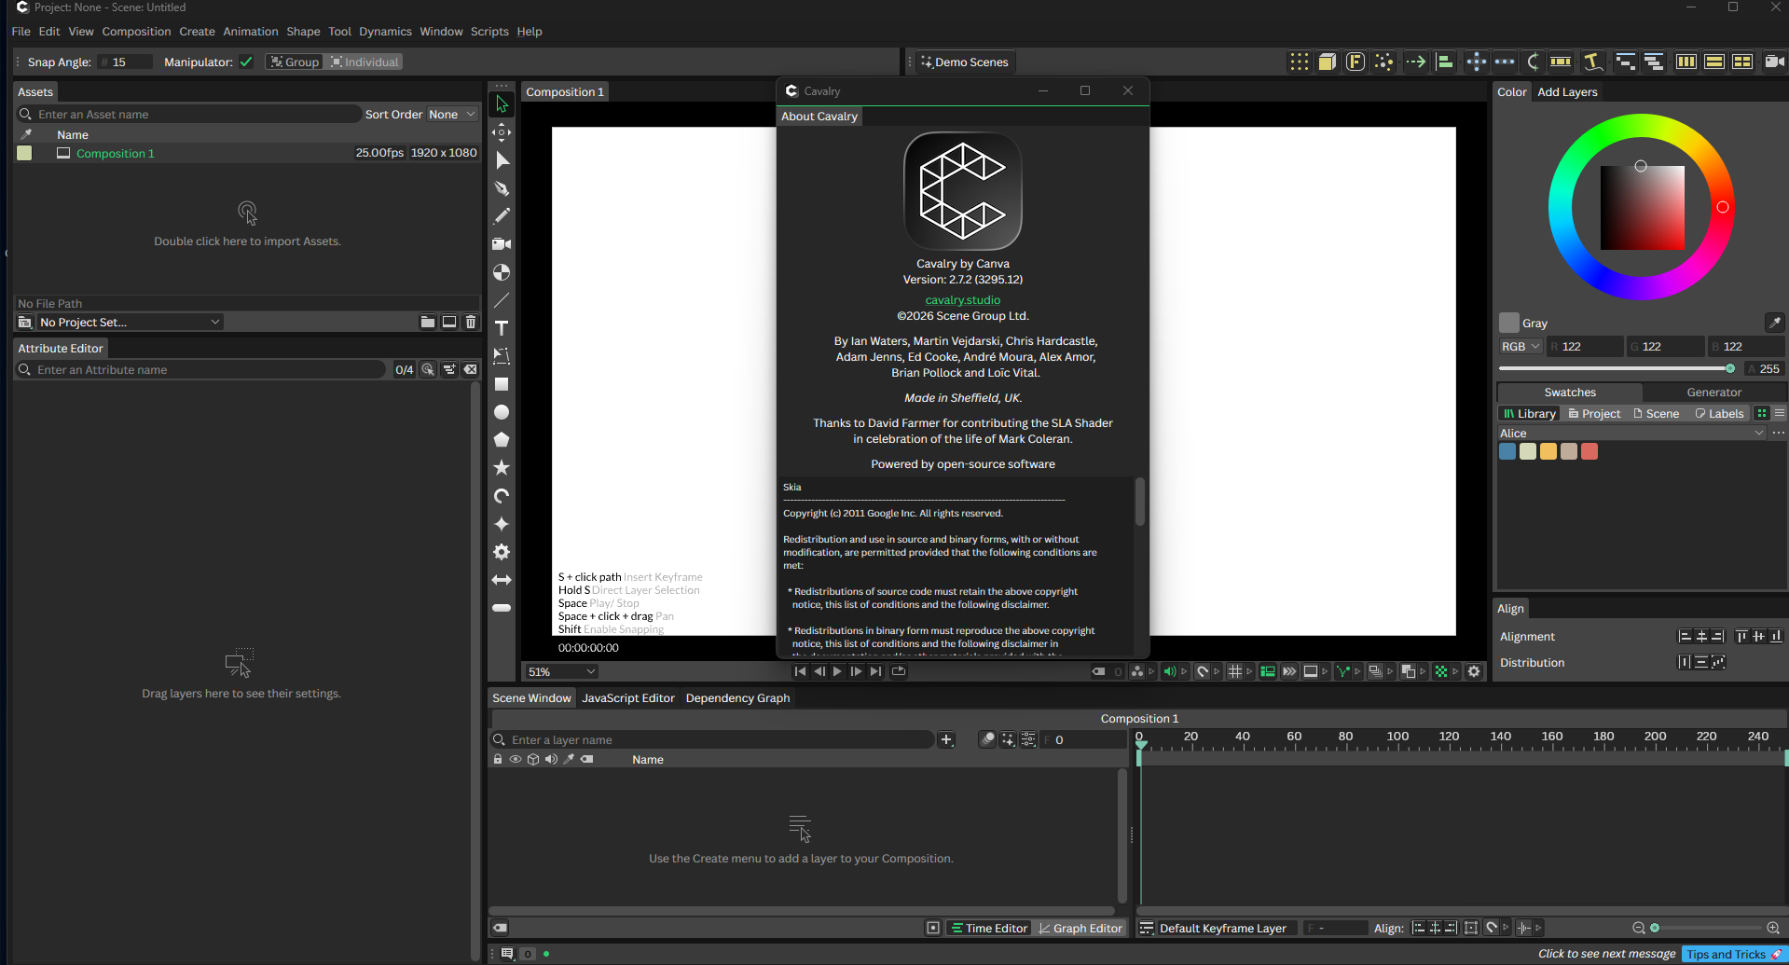This screenshot has height=965, width=1789.
Task: Open the Tips and Tricks button
Action: pyautogui.click(x=1734, y=954)
